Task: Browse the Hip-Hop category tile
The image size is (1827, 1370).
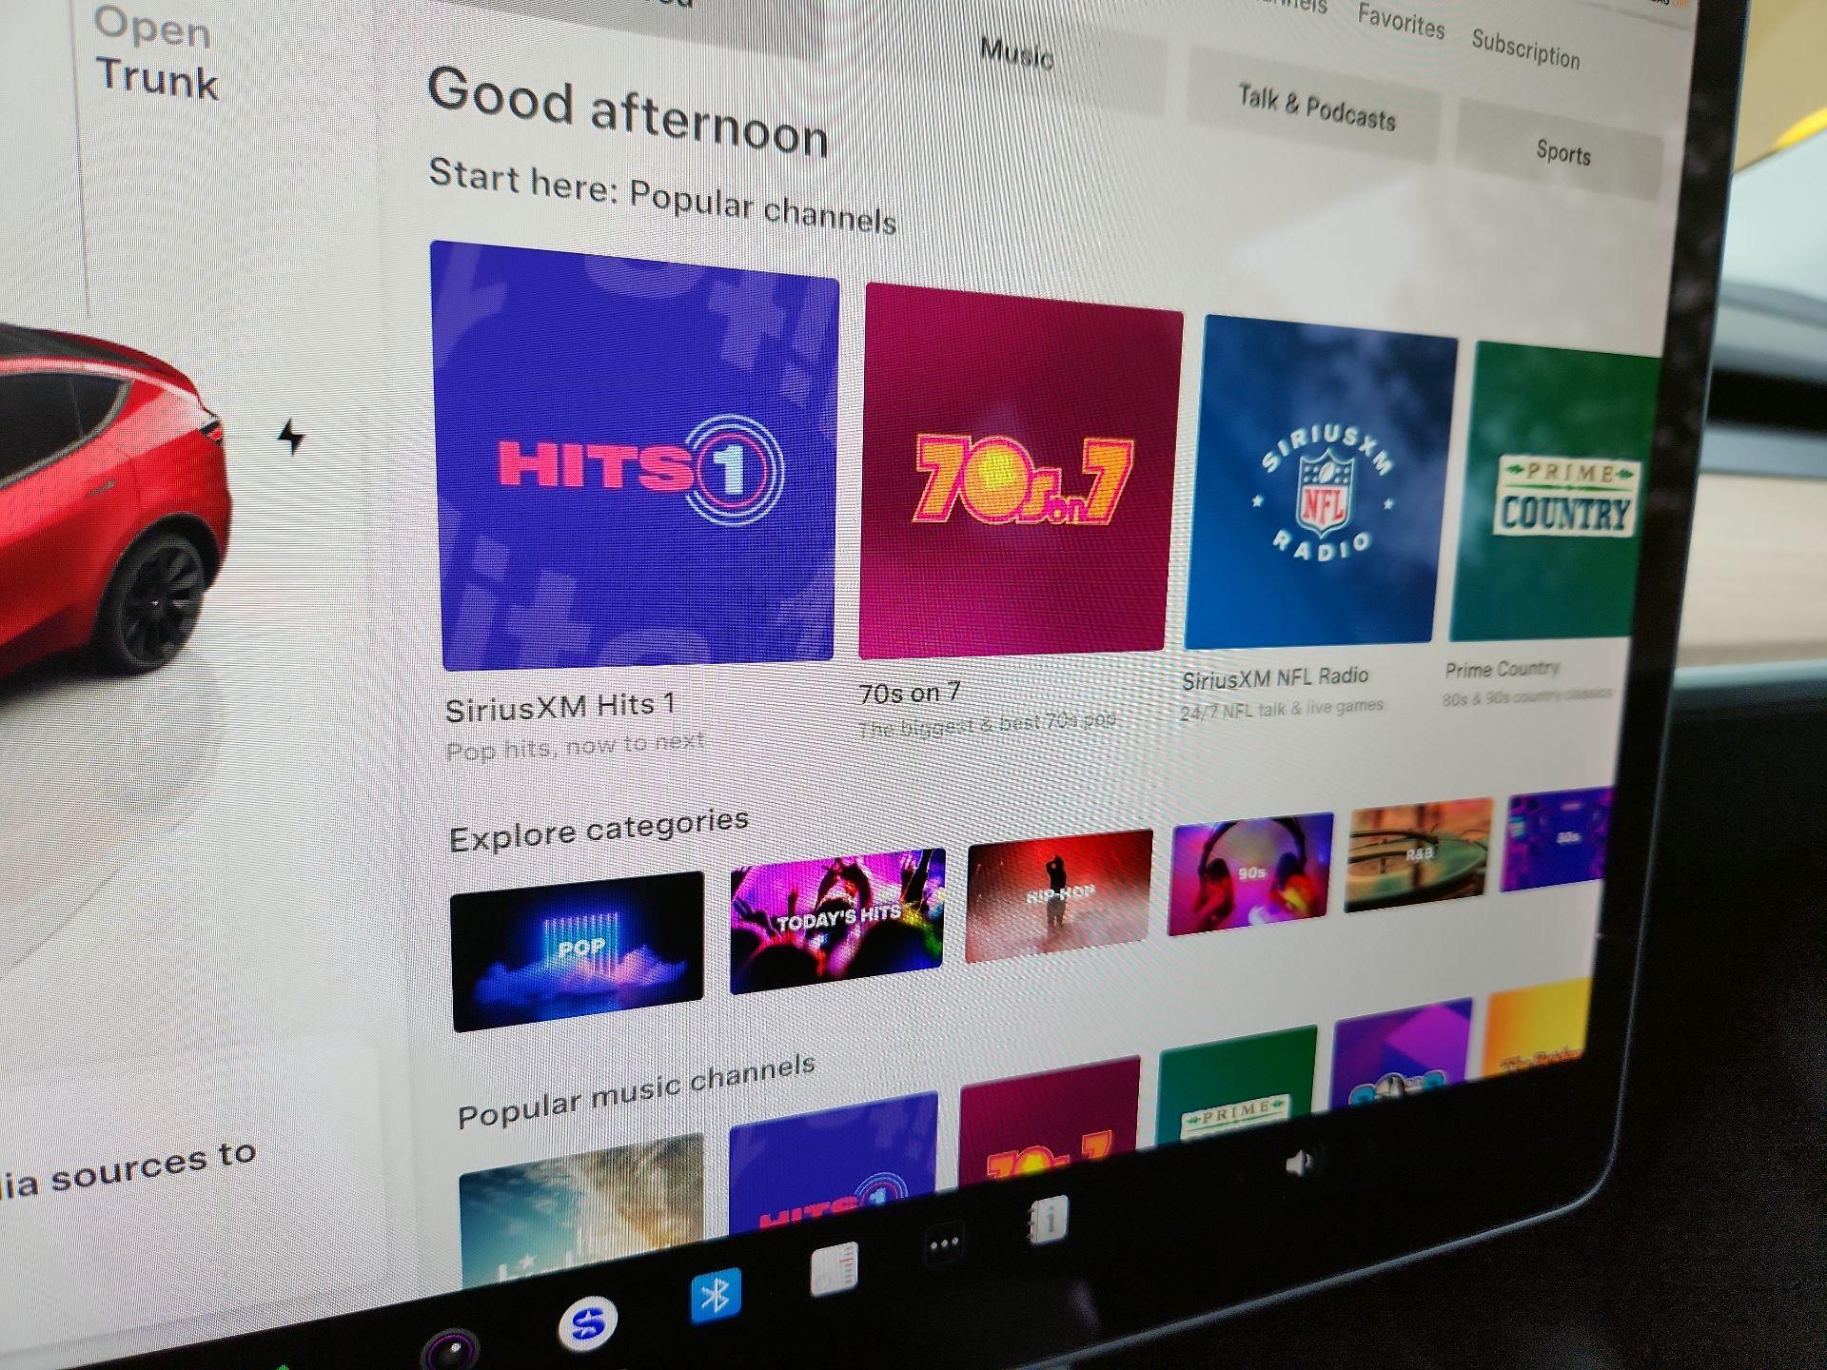Action: 1058,895
